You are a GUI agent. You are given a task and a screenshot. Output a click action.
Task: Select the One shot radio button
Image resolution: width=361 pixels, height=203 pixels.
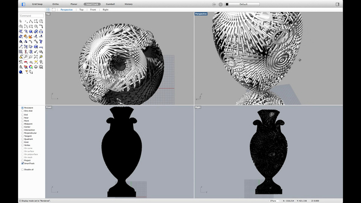coord(23,111)
